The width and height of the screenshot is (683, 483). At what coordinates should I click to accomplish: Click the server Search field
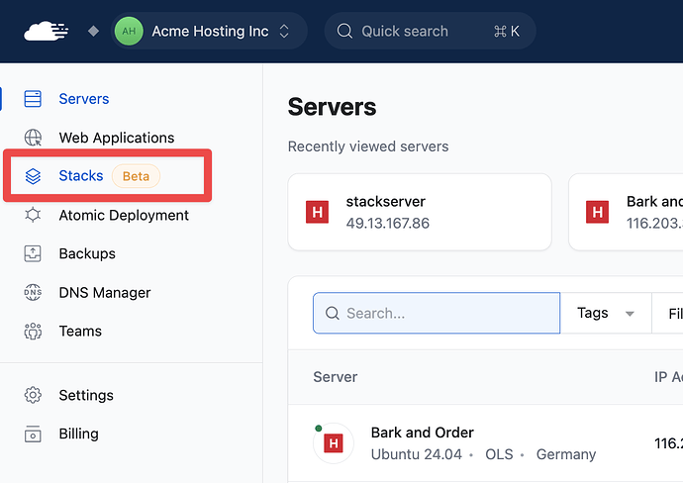[x=437, y=313]
